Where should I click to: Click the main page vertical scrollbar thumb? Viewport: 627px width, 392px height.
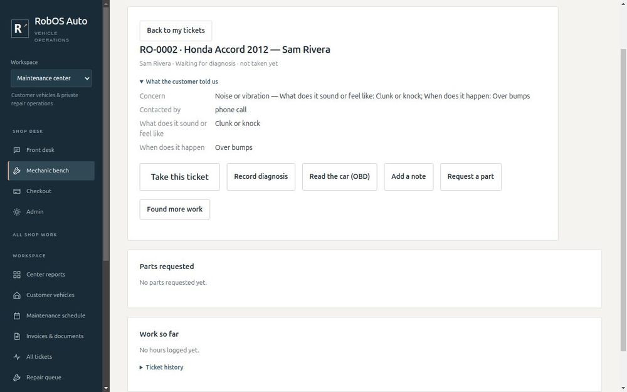pyautogui.click(x=623, y=200)
